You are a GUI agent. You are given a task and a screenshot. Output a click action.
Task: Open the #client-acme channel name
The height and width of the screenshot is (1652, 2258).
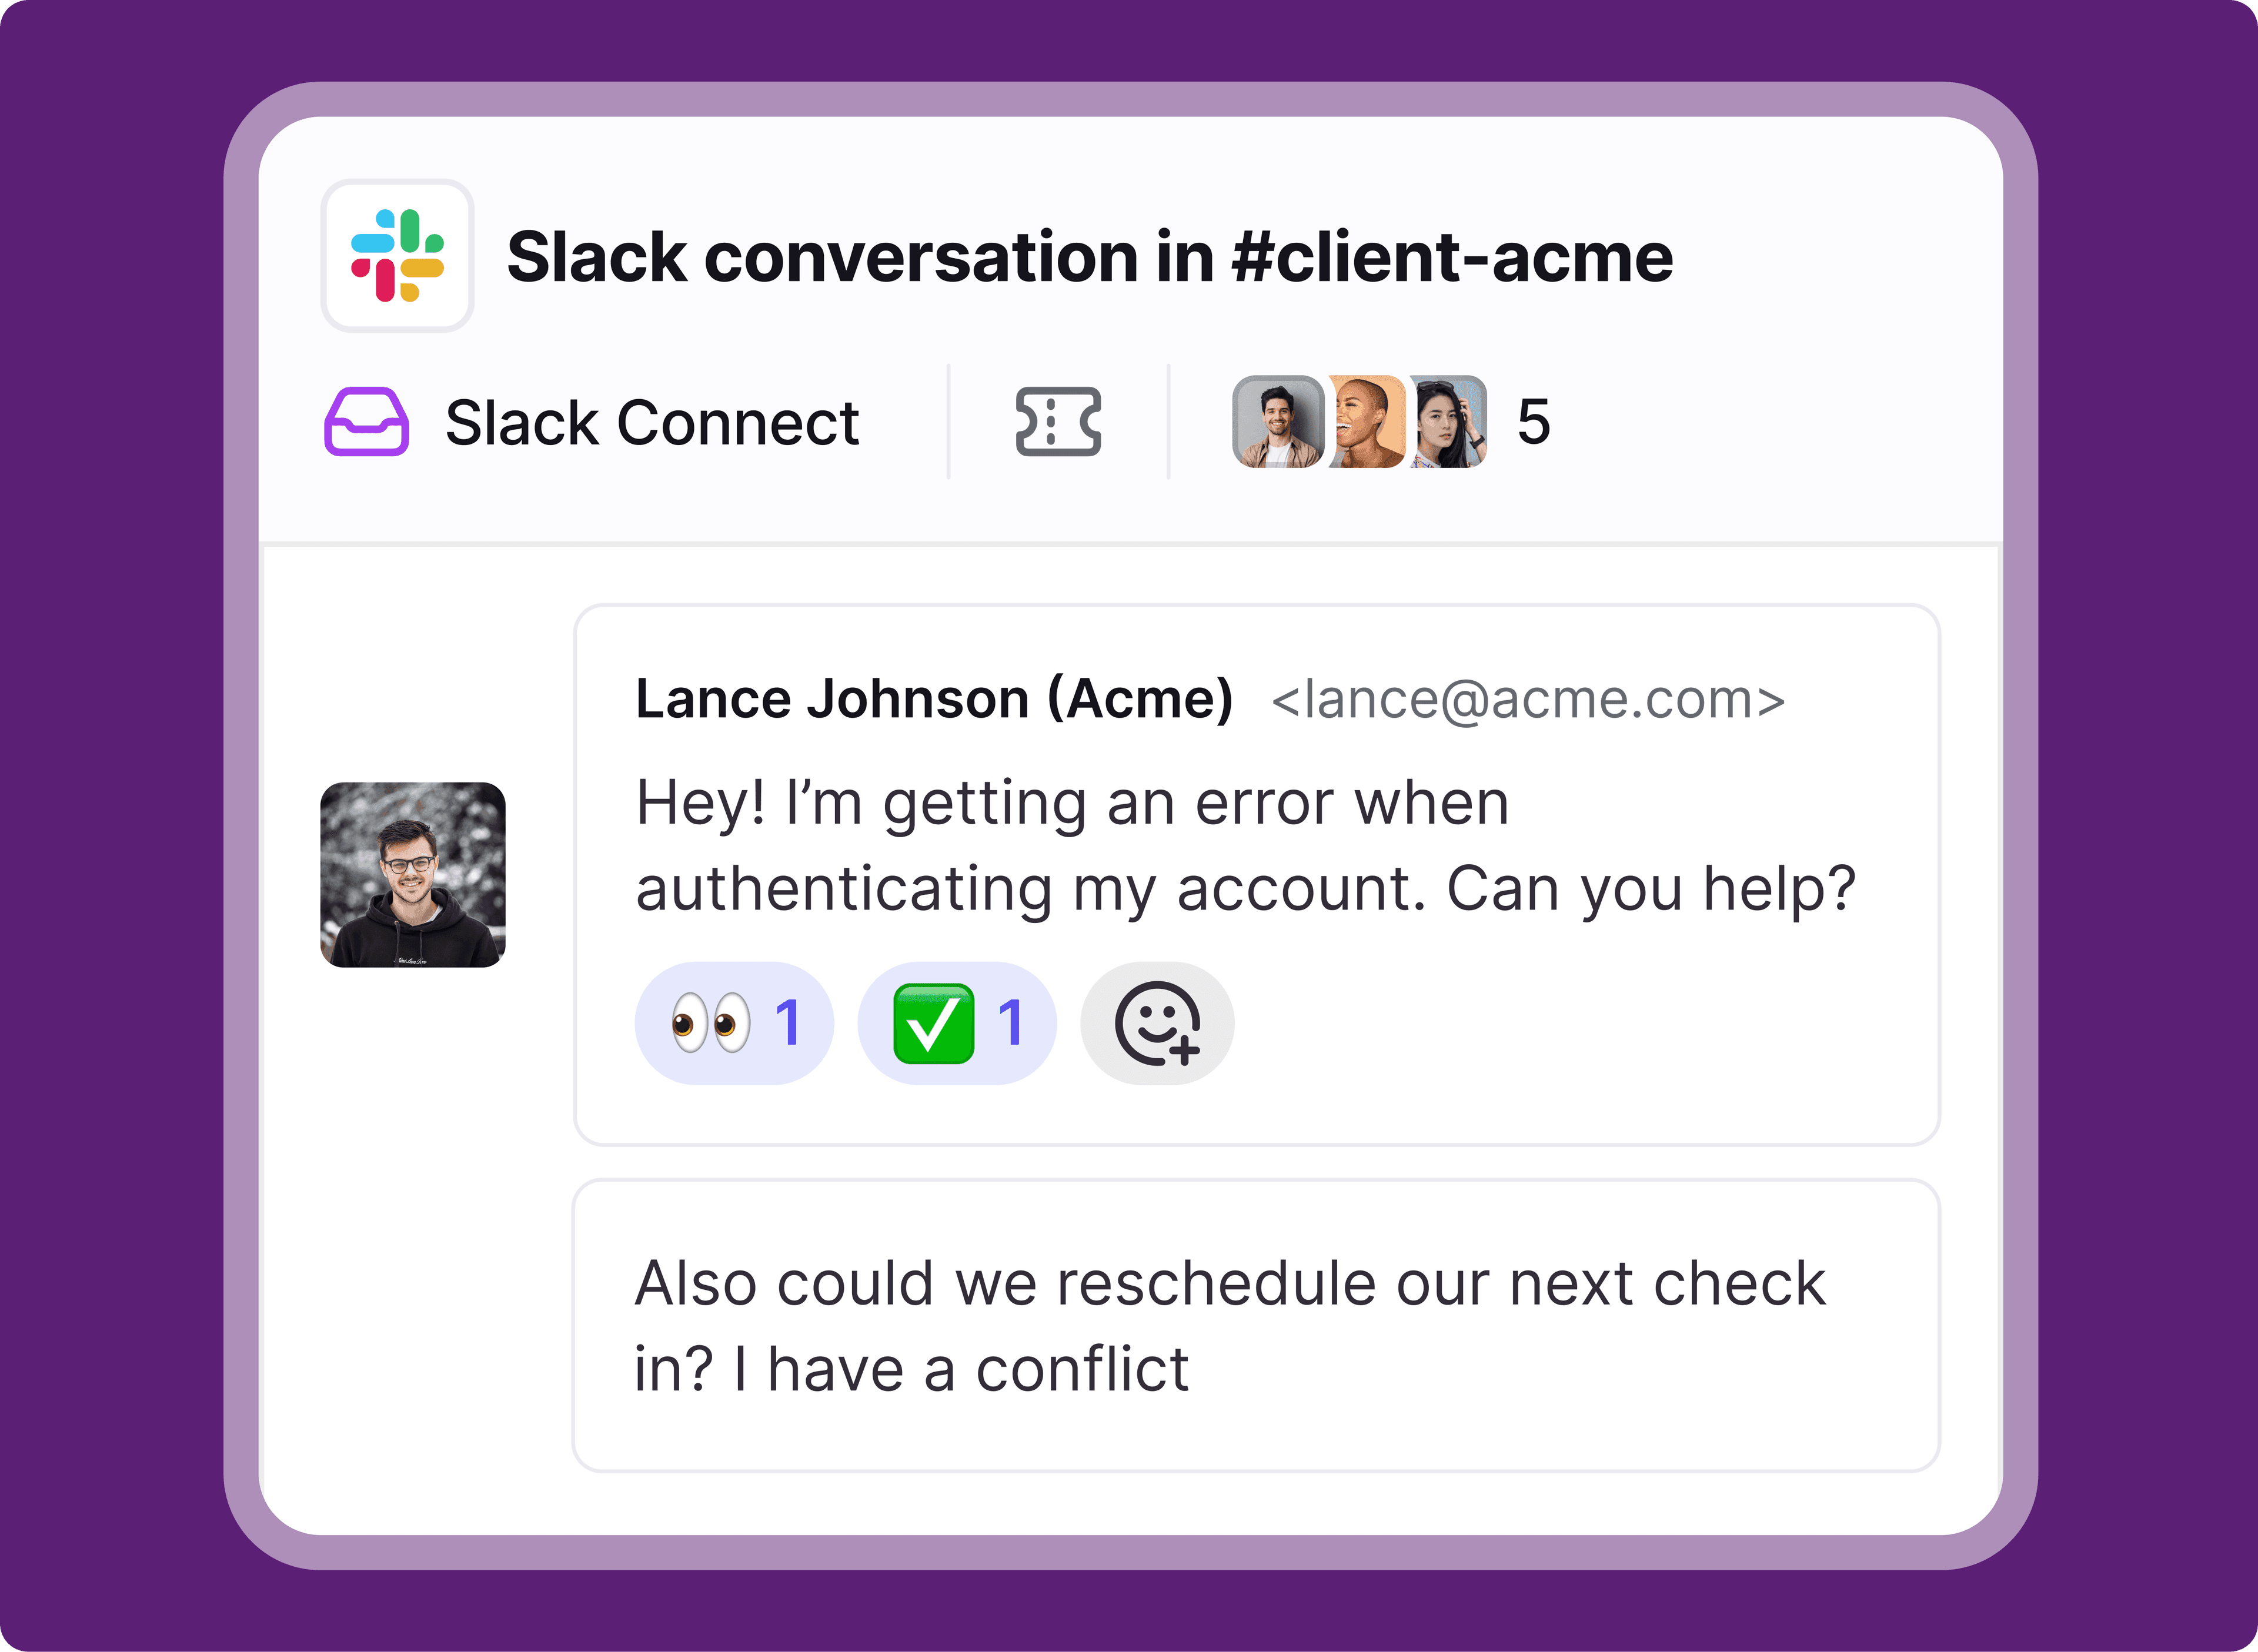coord(1452,257)
